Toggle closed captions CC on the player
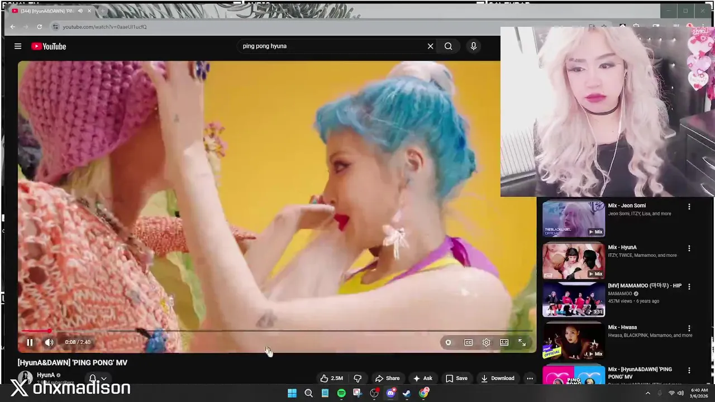The width and height of the screenshot is (715, 402). click(x=468, y=342)
